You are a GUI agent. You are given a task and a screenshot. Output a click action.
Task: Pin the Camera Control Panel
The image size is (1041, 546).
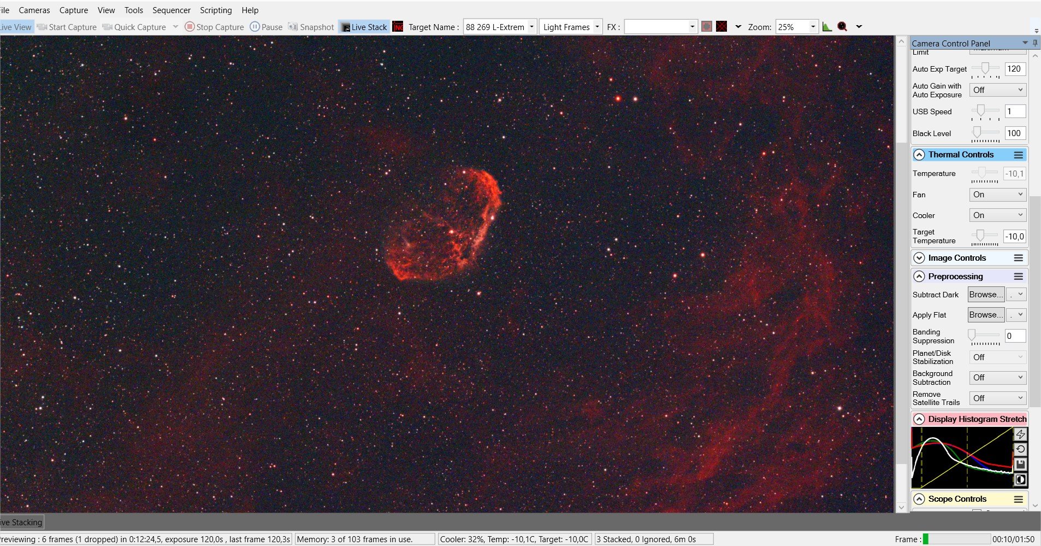pos(1035,43)
